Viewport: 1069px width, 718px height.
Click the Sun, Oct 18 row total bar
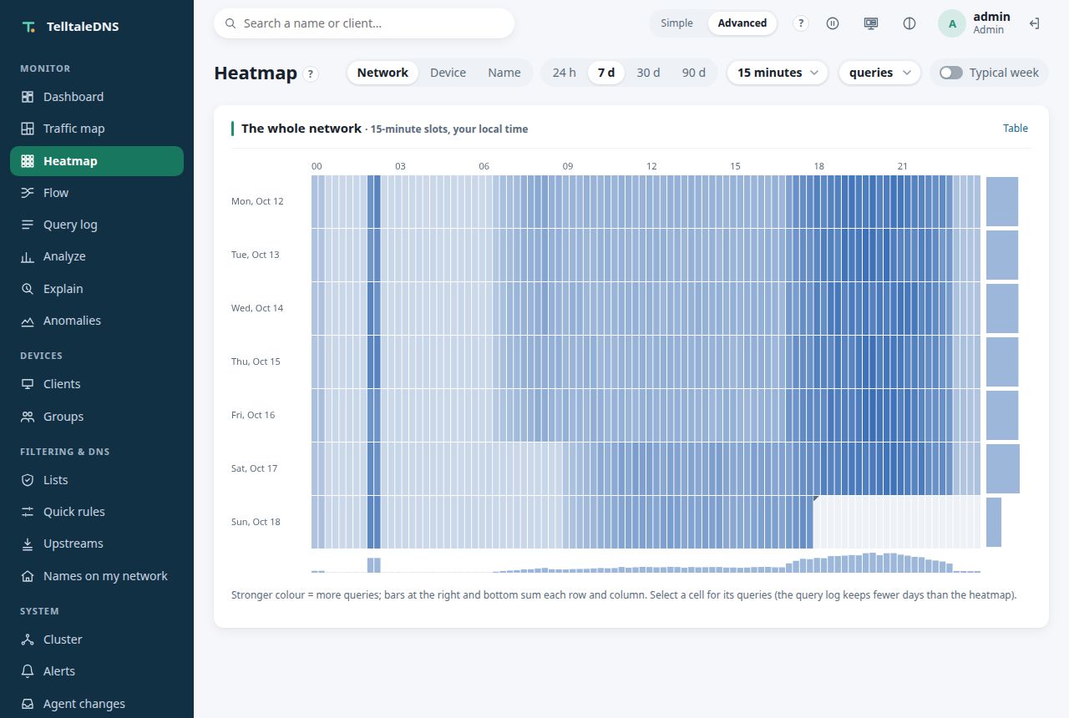(994, 523)
